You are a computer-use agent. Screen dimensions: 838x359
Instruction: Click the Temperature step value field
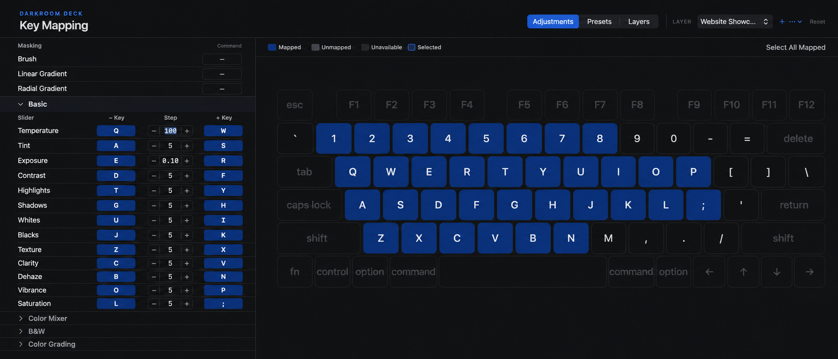(170, 131)
